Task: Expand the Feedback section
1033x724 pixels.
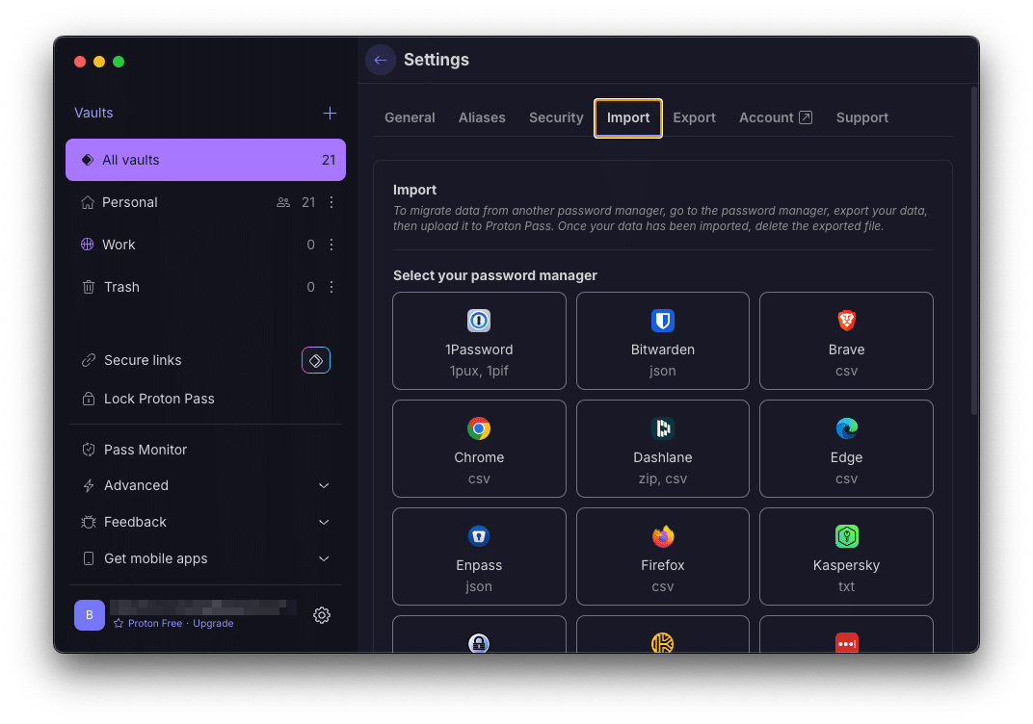Action: (324, 522)
